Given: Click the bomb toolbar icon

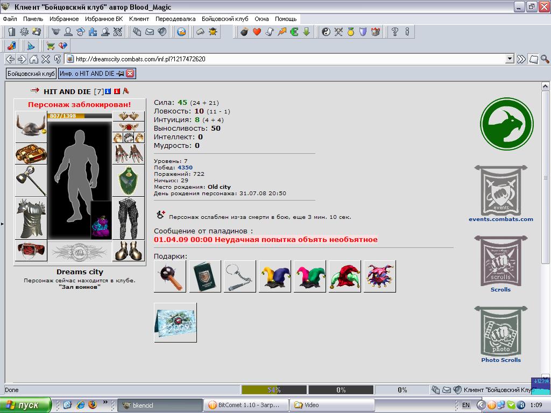Looking at the screenshot, I should point(244,32).
